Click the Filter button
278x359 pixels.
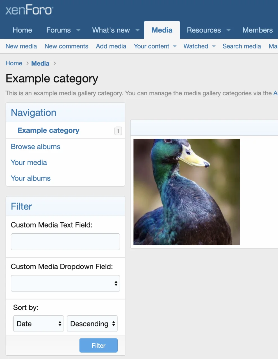[98, 345]
